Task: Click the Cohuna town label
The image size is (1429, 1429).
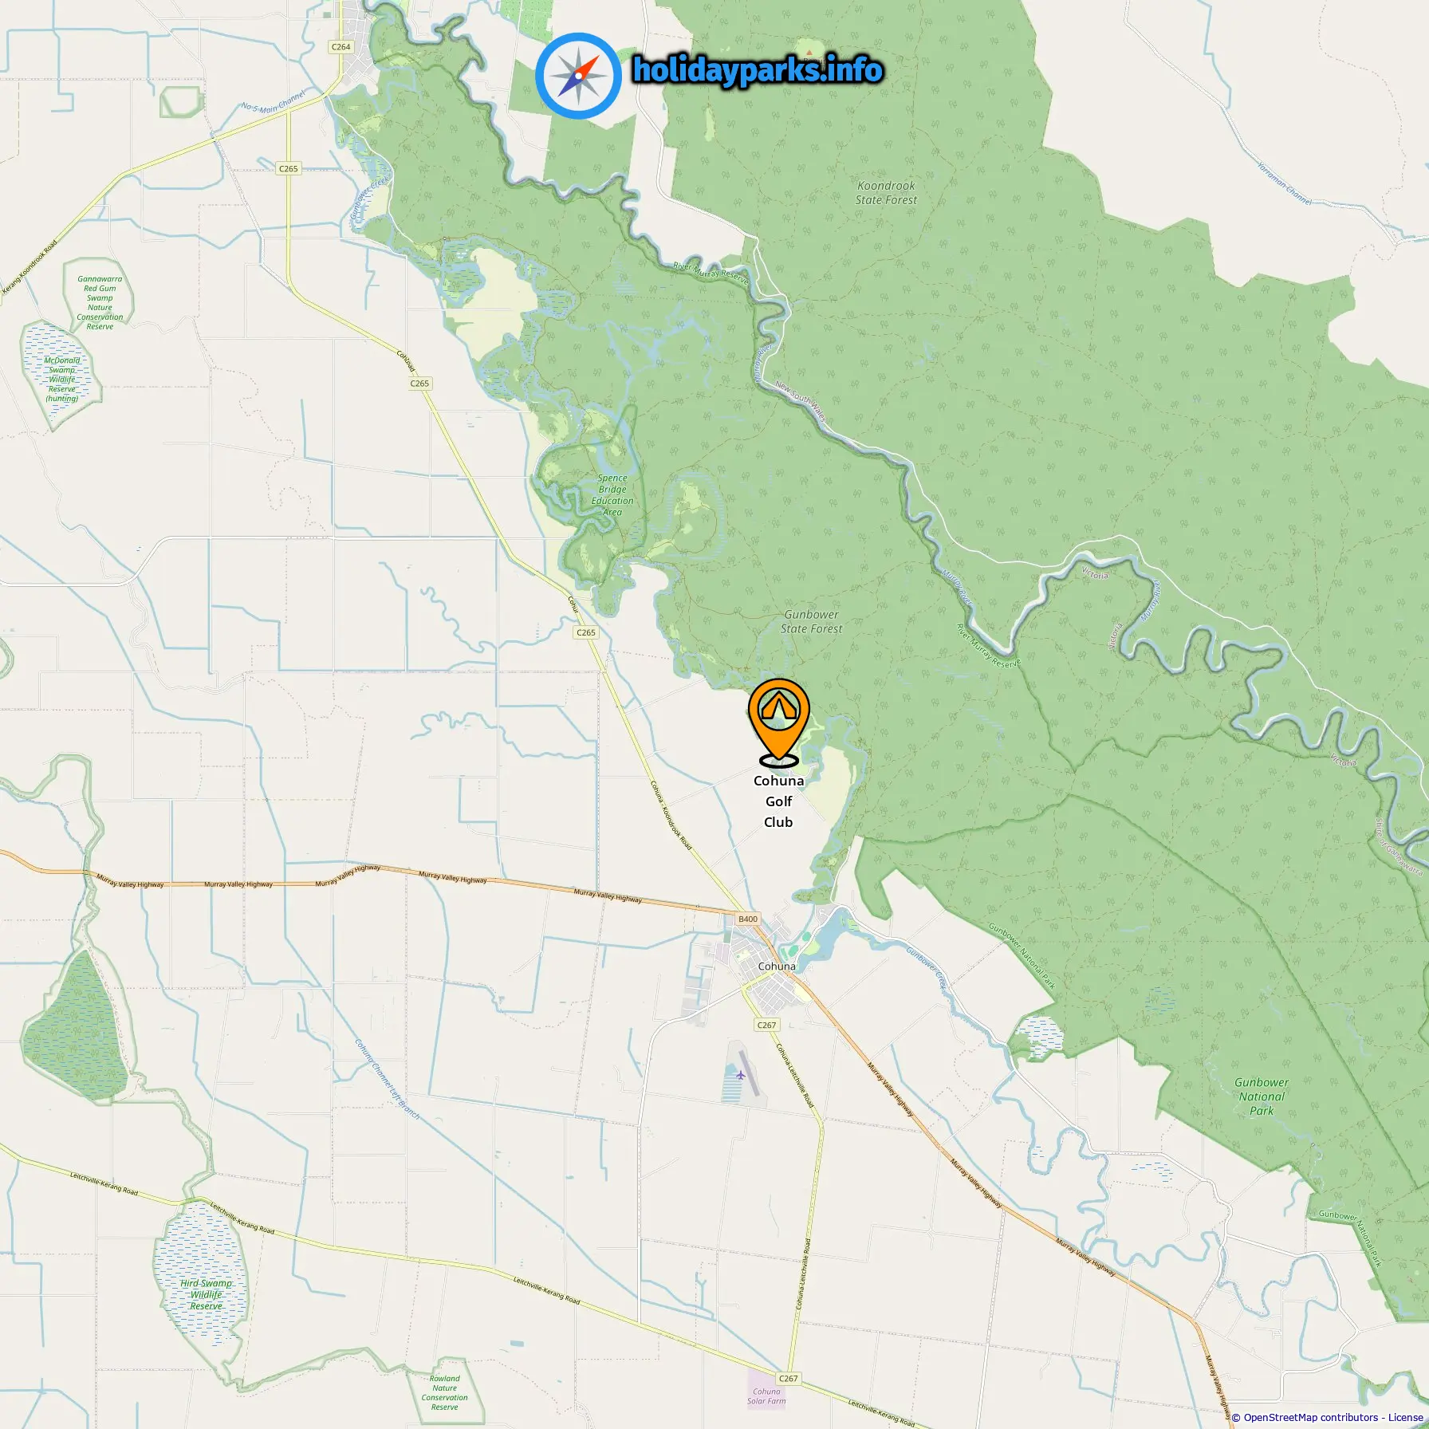Action: [x=777, y=966]
